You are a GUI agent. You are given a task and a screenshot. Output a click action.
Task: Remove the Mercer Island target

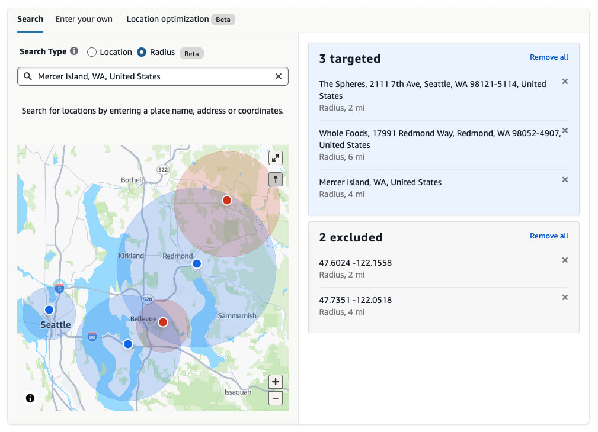coord(565,179)
